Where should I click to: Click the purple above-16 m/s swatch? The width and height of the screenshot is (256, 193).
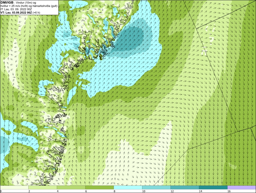[x=242, y=187]
